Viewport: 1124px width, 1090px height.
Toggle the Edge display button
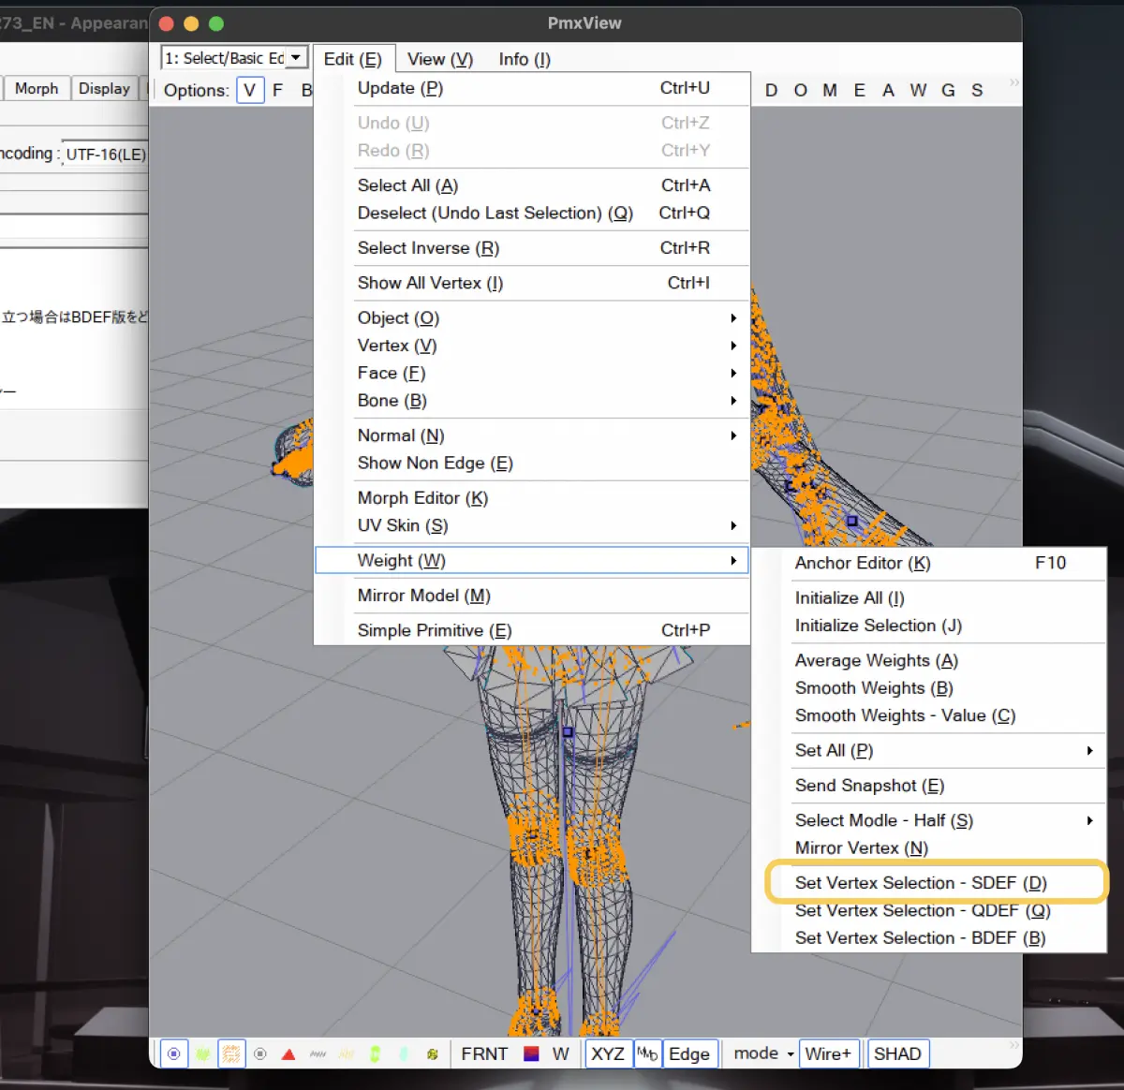[x=689, y=1054]
